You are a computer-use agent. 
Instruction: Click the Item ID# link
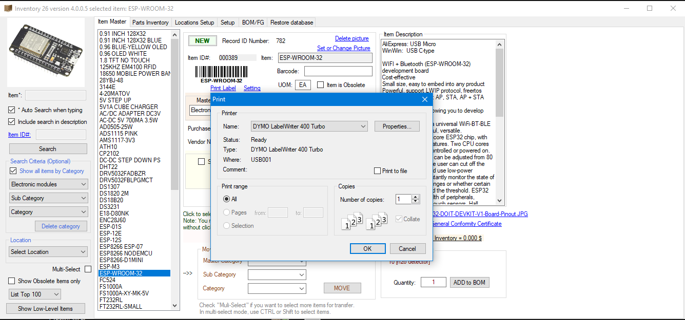click(19, 135)
